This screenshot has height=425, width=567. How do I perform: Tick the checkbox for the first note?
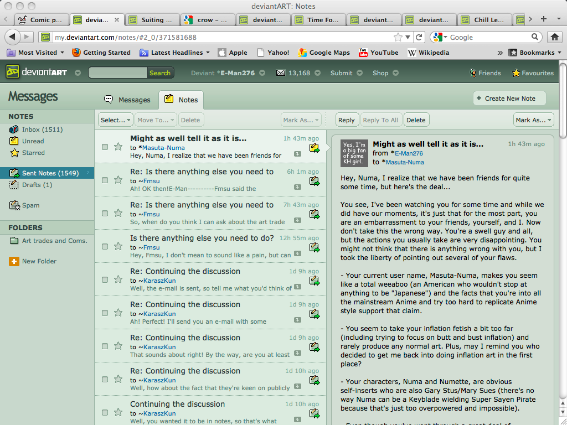point(105,147)
